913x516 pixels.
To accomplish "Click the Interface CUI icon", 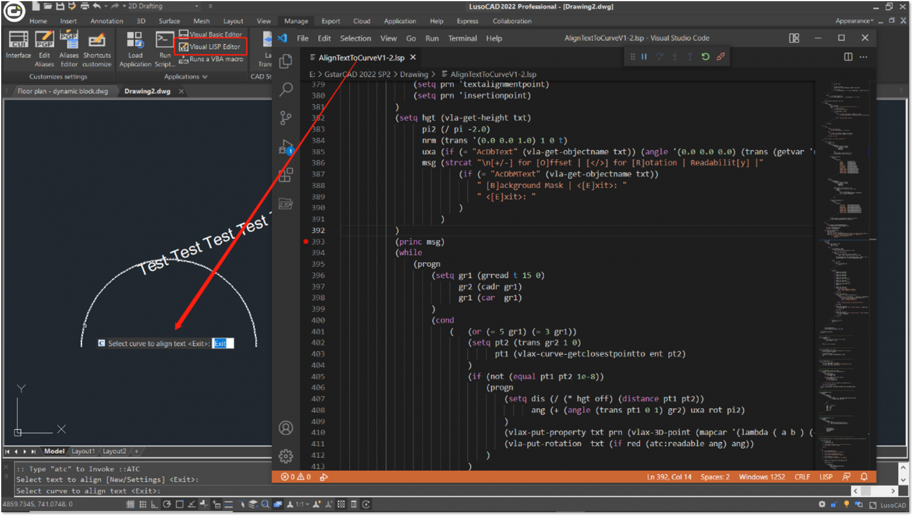I will click(x=18, y=40).
